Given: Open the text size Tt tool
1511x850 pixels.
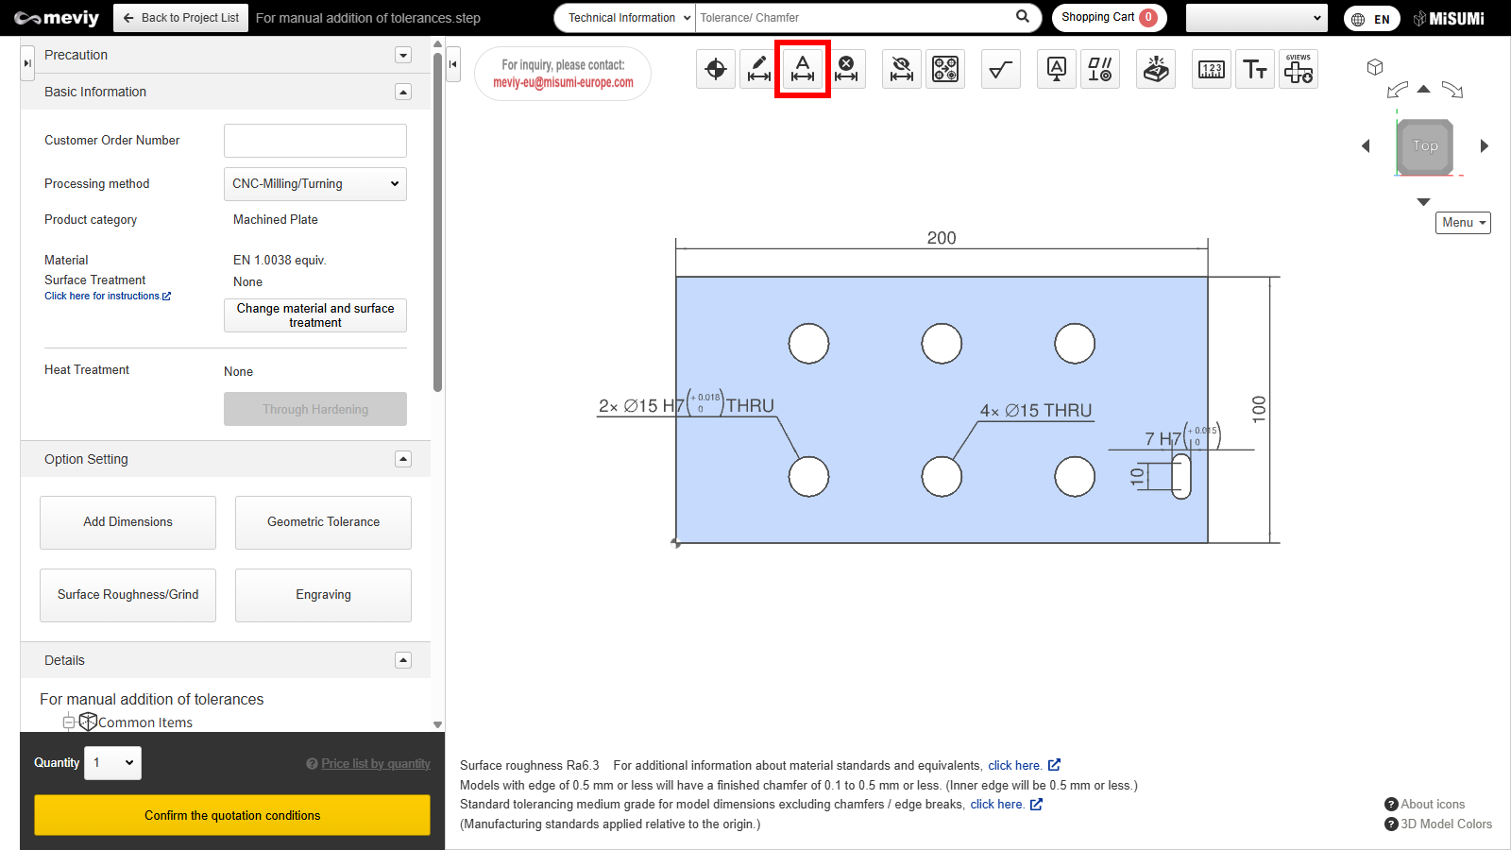Looking at the screenshot, I should [x=1255, y=69].
